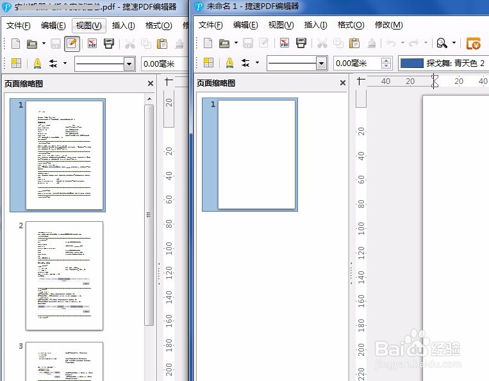Viewport: 489px width, 381px height.
Task: Open 编辑(E) menu in untitled window
Action: (245, 25)
